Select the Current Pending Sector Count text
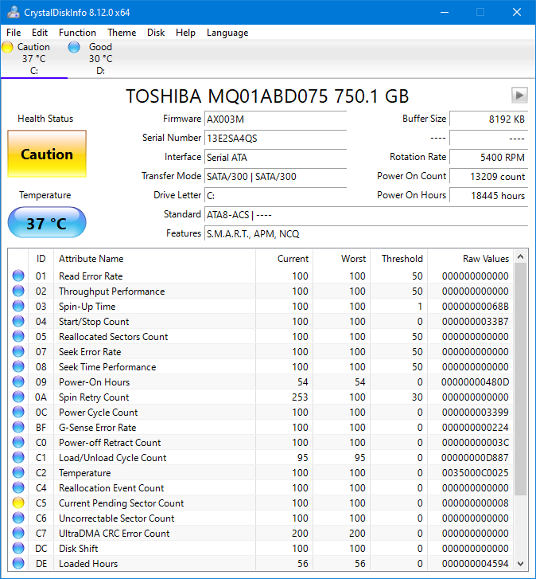 [x=122, y=503]
